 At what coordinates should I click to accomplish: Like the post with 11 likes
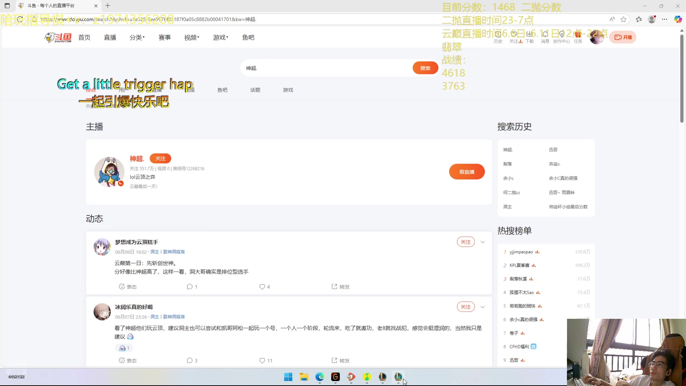pos(266,361)
